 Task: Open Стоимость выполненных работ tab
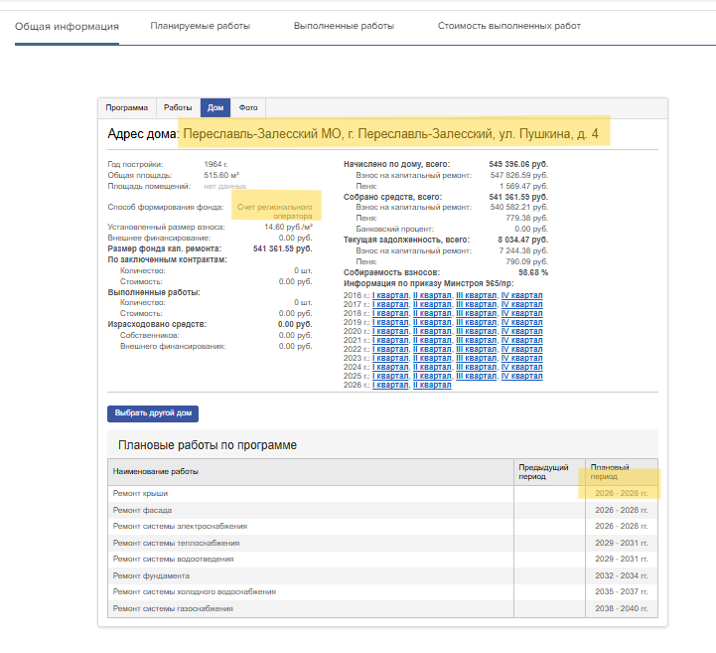coord(508,26)
